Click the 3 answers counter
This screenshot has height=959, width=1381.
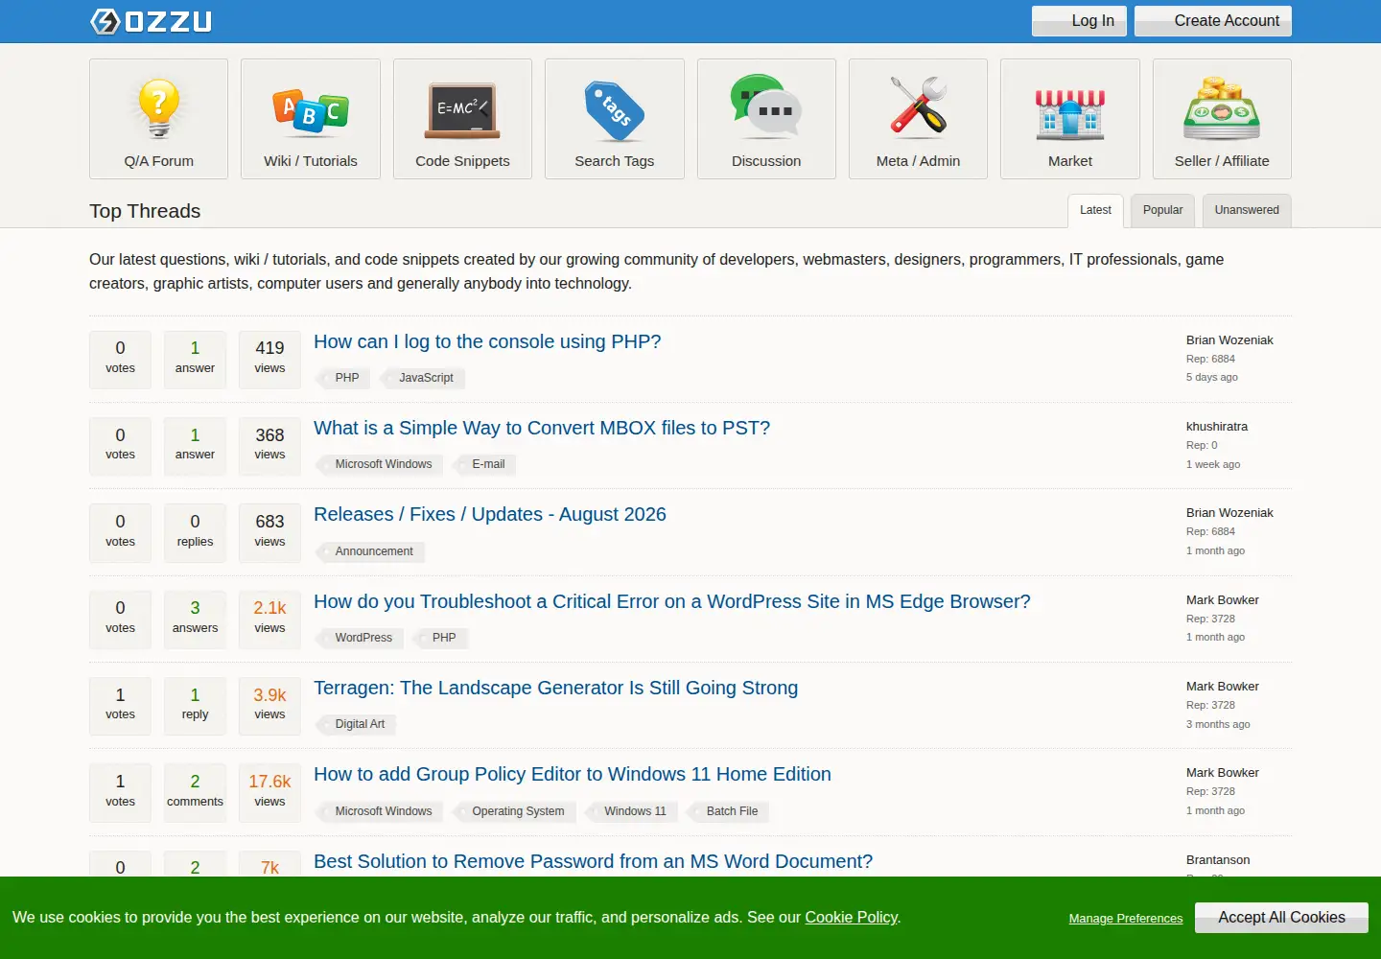coord(195,620)
